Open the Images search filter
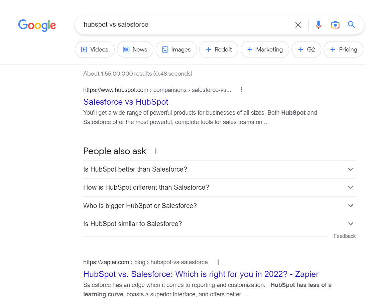The image size is (366, 298). pos(176,49)
